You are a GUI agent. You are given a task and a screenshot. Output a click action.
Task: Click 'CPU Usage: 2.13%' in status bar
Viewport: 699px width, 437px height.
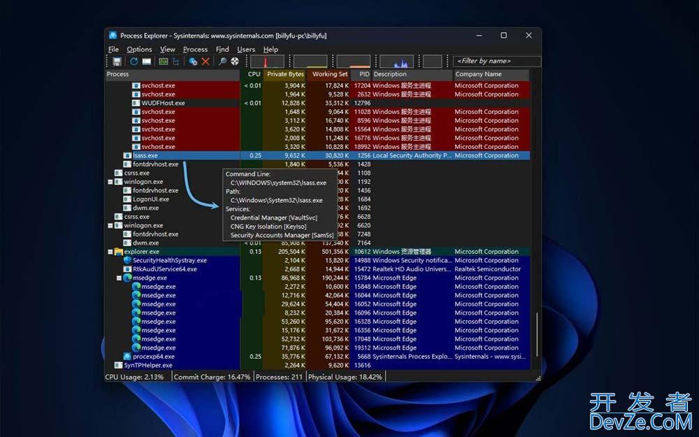tap(135, 378)
